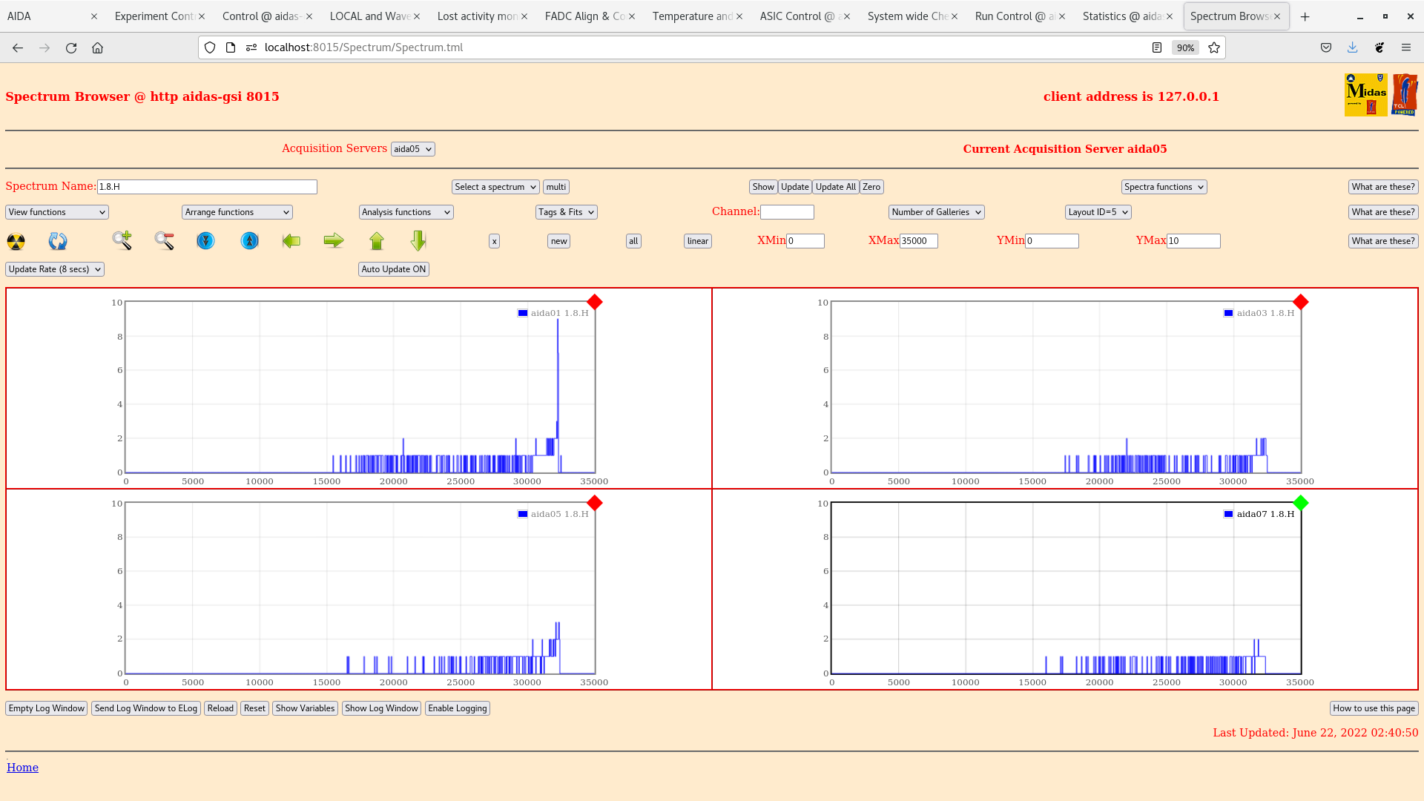Screen dimensions: 1424x801
Task: Click the zoom out magnifier icon
Action: point(165,240)
